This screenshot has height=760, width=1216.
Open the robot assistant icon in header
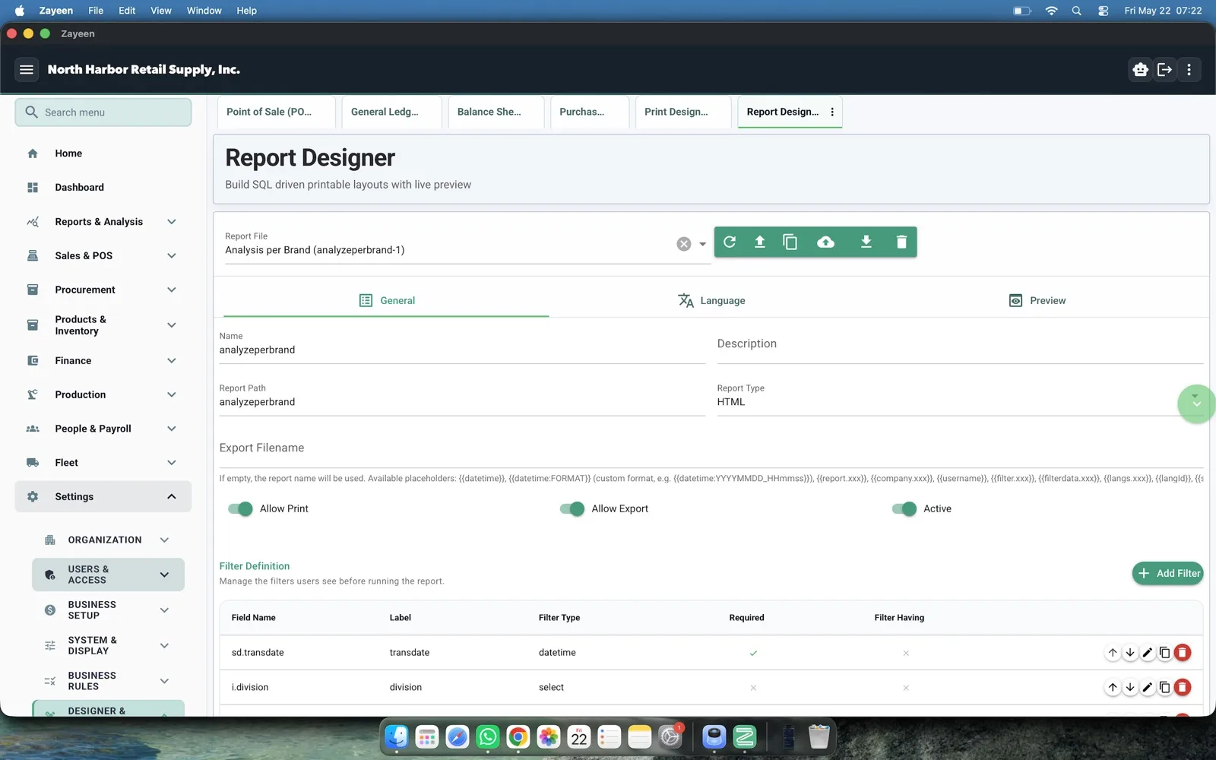1140,70
